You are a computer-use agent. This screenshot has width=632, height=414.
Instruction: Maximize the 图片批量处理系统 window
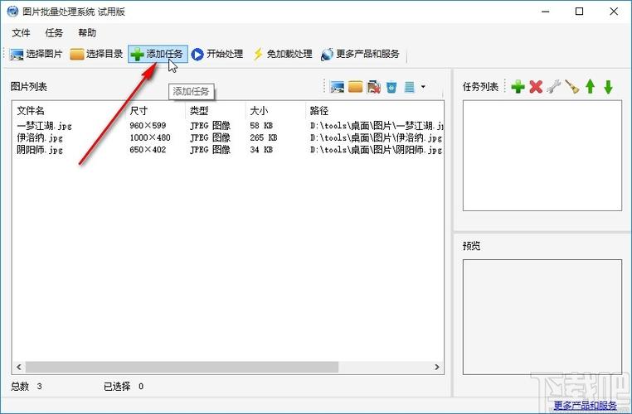point(579,12)
